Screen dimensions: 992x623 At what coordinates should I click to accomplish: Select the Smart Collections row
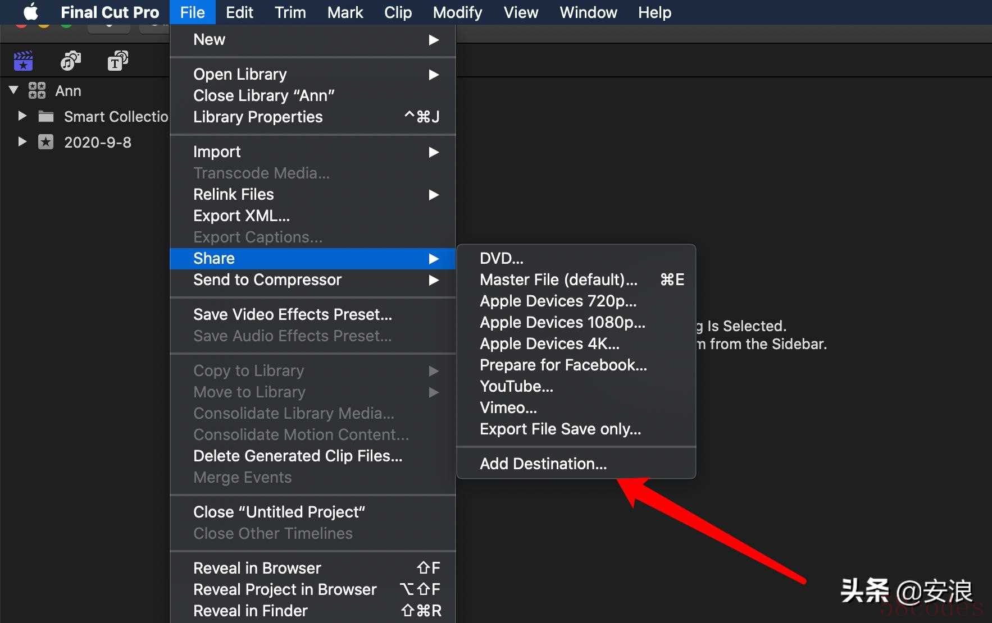[85, 116]
